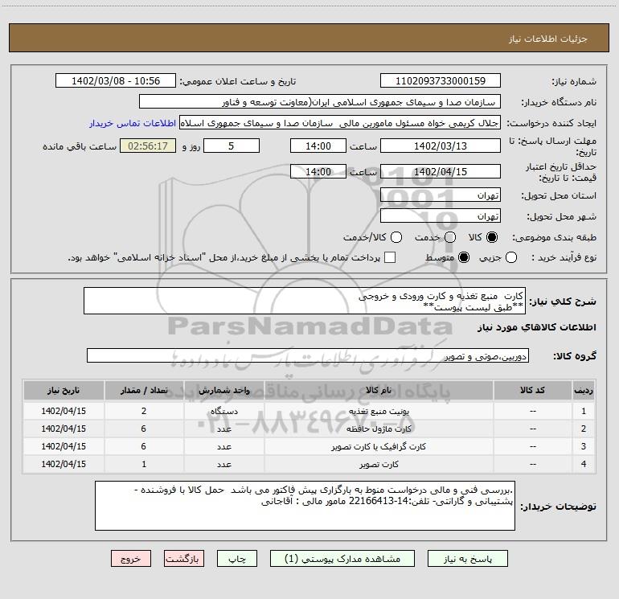Click the پاسخ به نیاز button

pos(467,559)
